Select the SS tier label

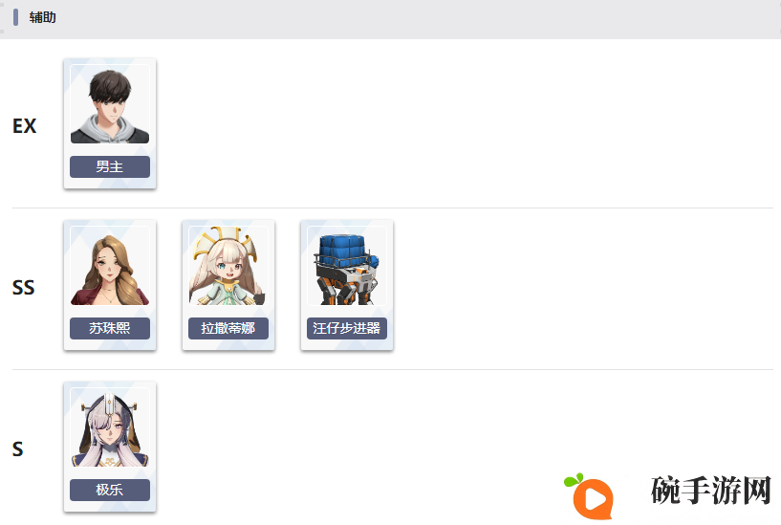23,288
